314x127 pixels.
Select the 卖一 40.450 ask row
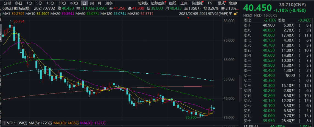tap(277, 70)
